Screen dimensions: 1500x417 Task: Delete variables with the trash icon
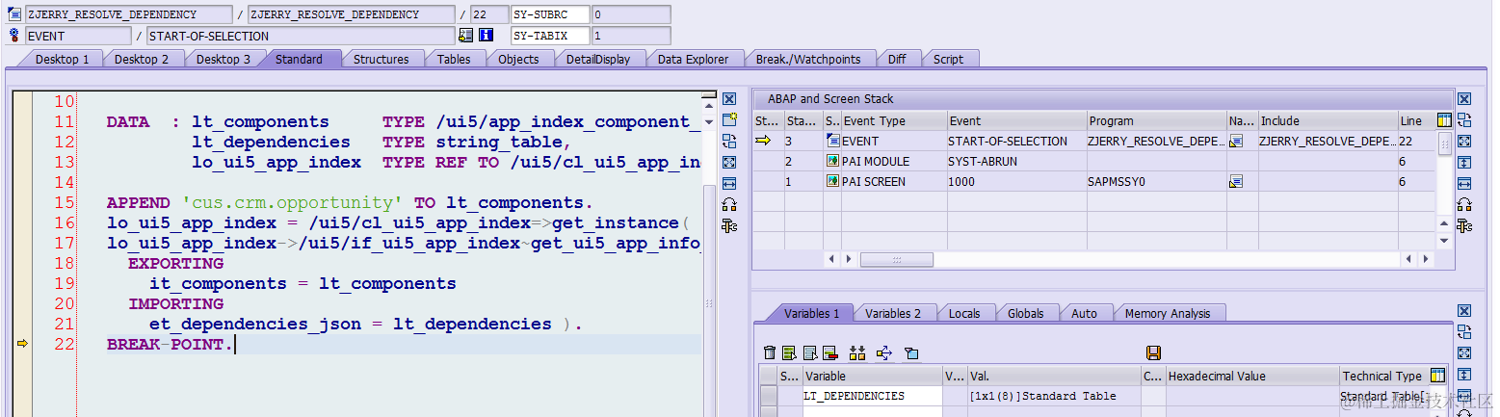(x=769, y=352)
